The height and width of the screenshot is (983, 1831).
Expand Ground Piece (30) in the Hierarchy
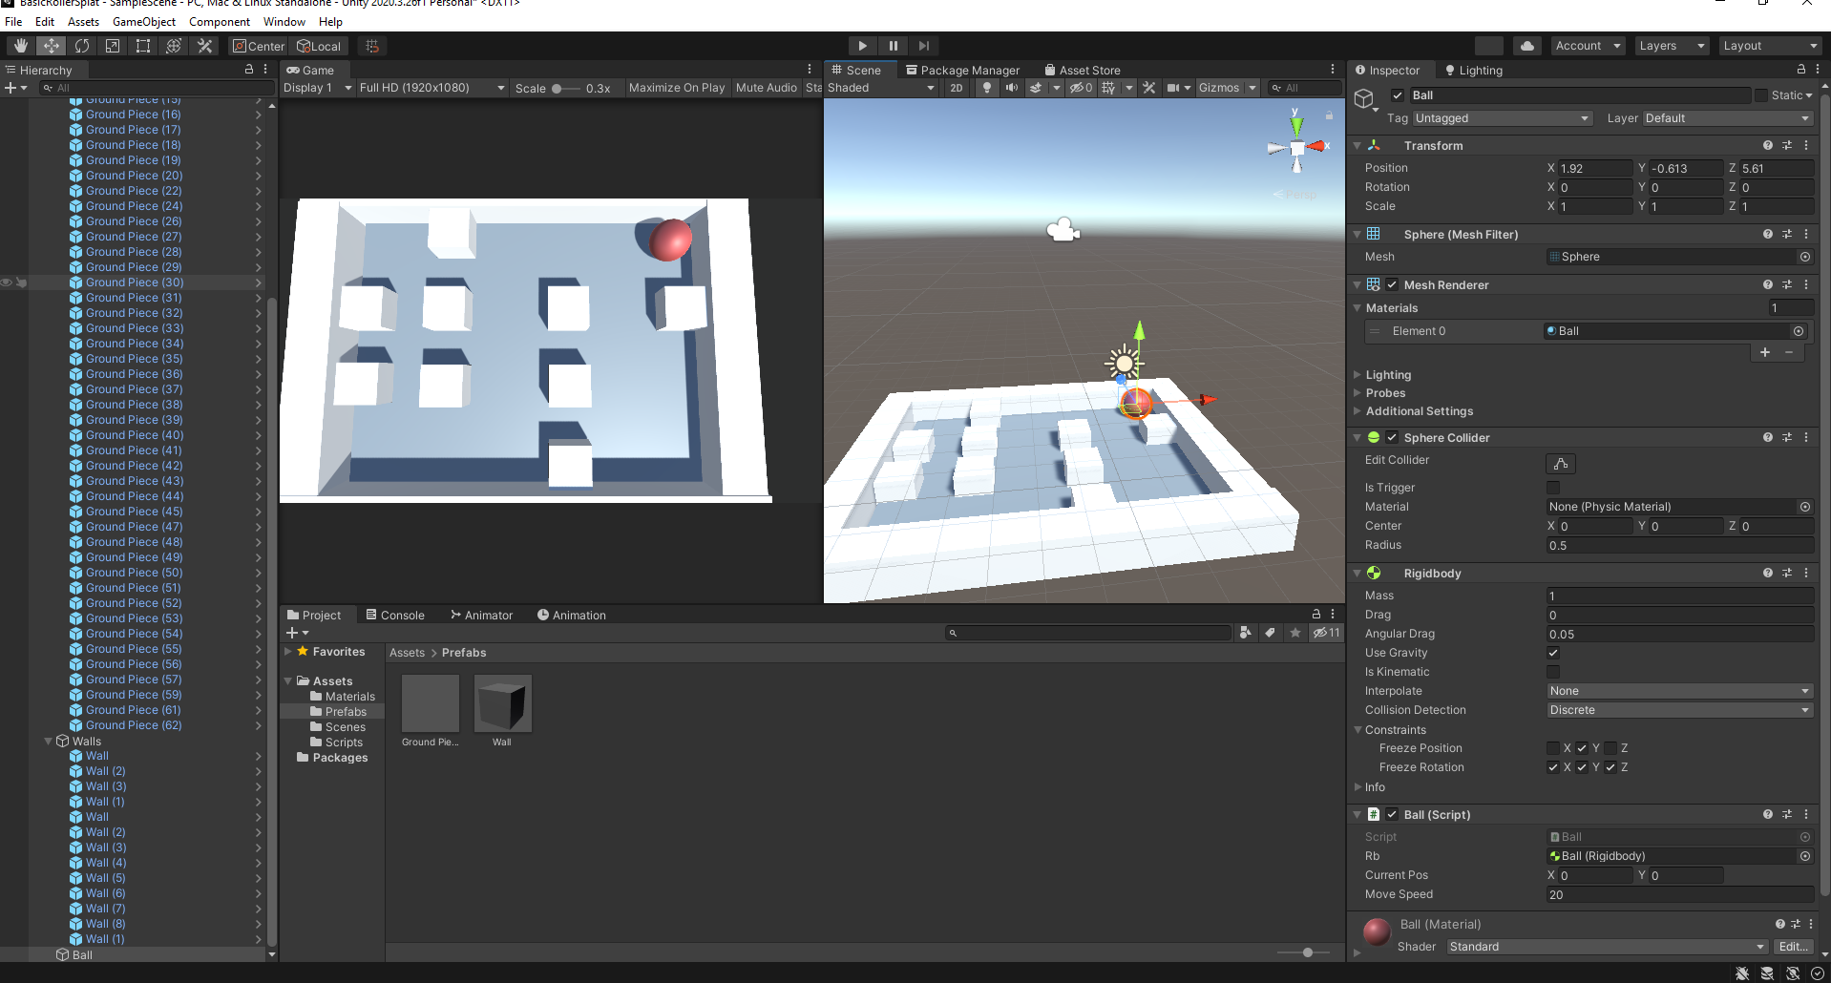pyautogui.click(x=259, y=282)
